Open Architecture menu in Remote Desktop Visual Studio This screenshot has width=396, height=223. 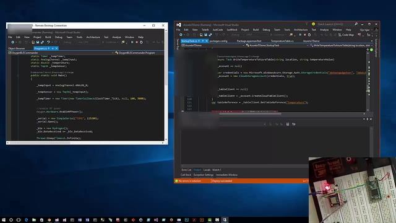[93, 37]
